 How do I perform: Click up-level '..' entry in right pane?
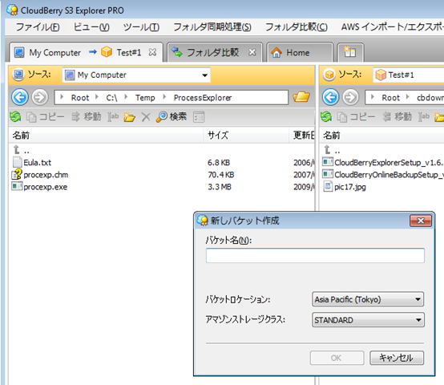(332, 150)
